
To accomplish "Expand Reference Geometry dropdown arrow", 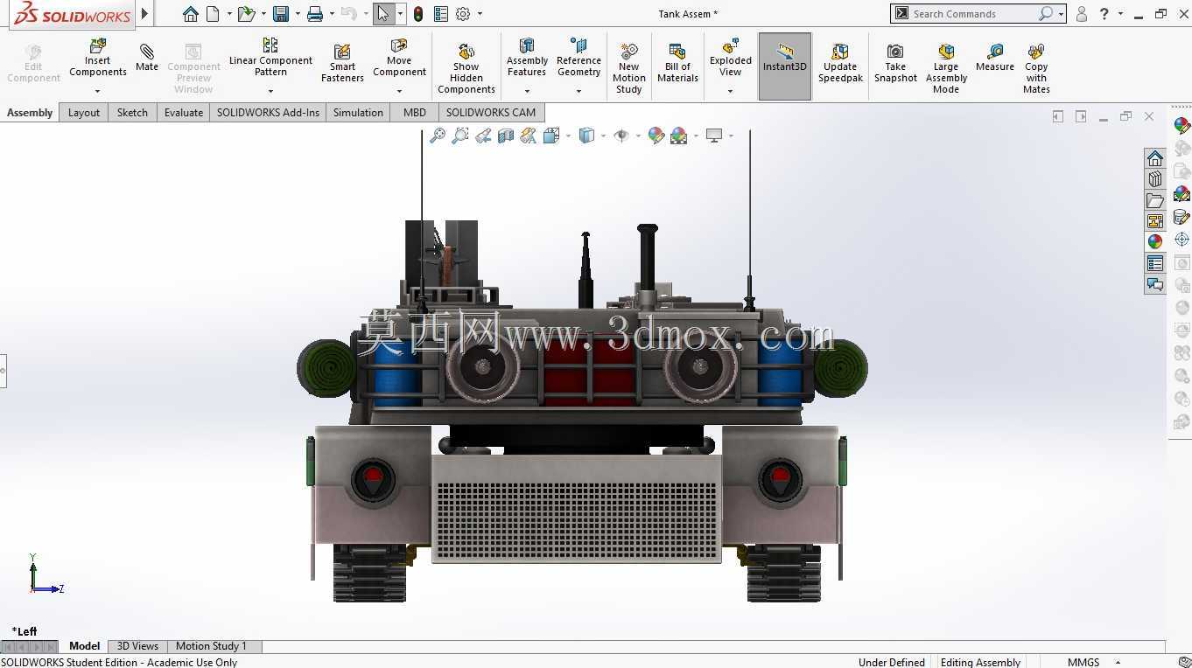I will pos(578,91).
